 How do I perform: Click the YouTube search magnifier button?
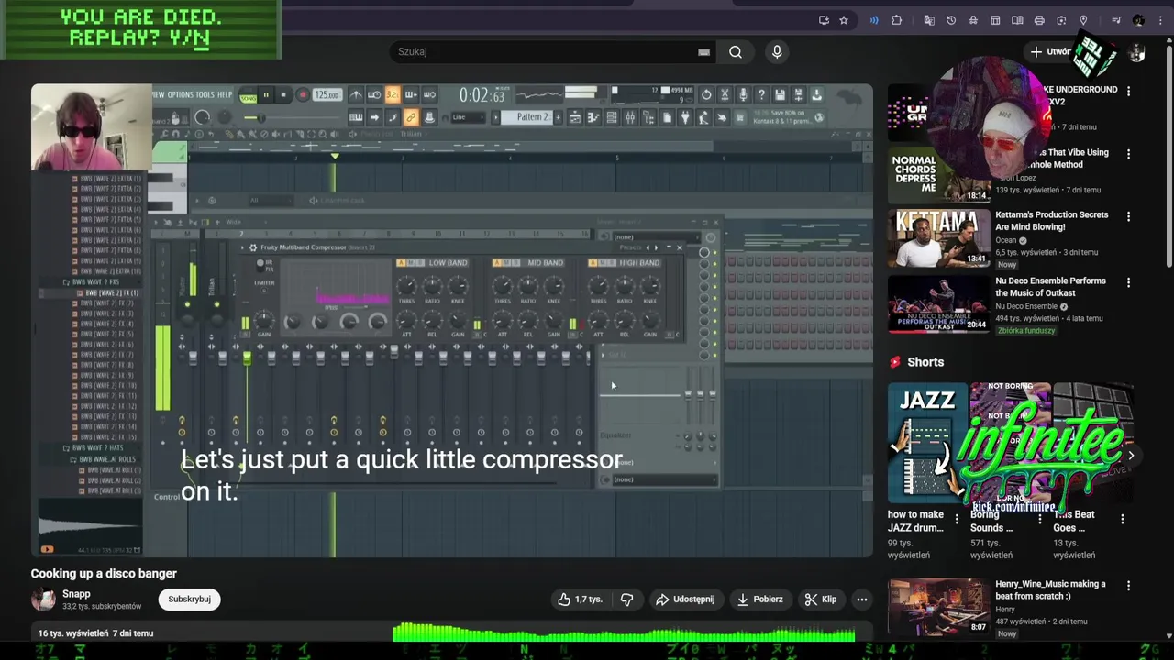736,52
